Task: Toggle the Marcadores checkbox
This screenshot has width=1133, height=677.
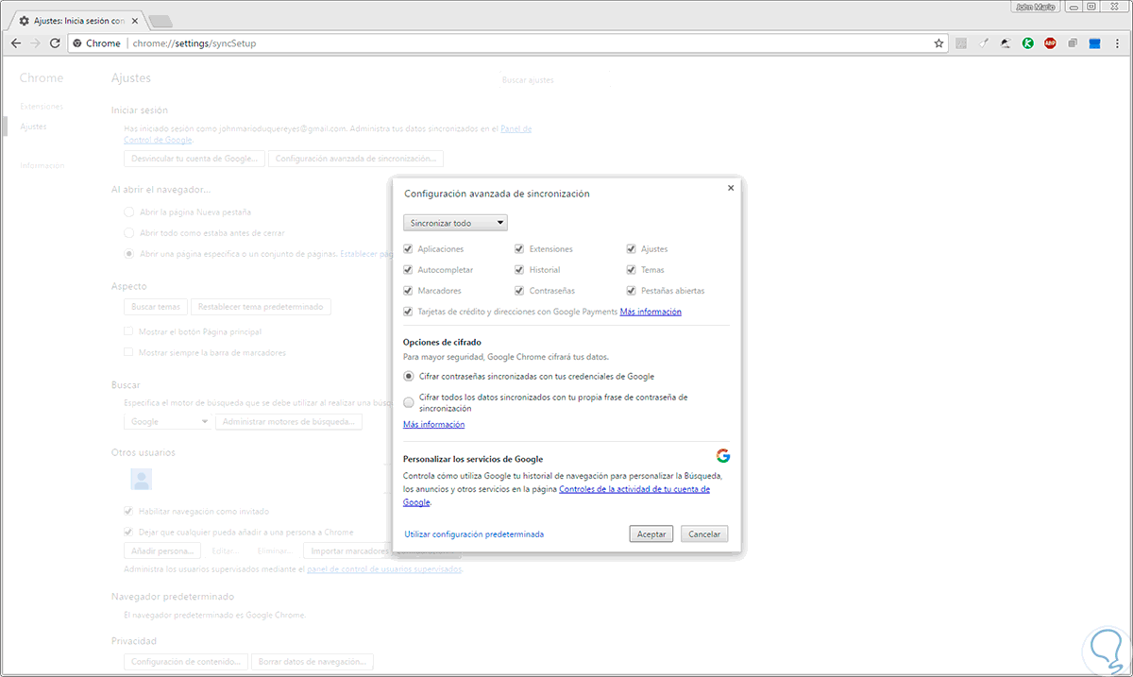Action: 408,291
